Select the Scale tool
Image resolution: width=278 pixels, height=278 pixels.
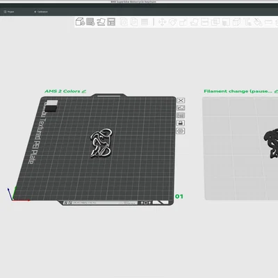click(183, 22)
